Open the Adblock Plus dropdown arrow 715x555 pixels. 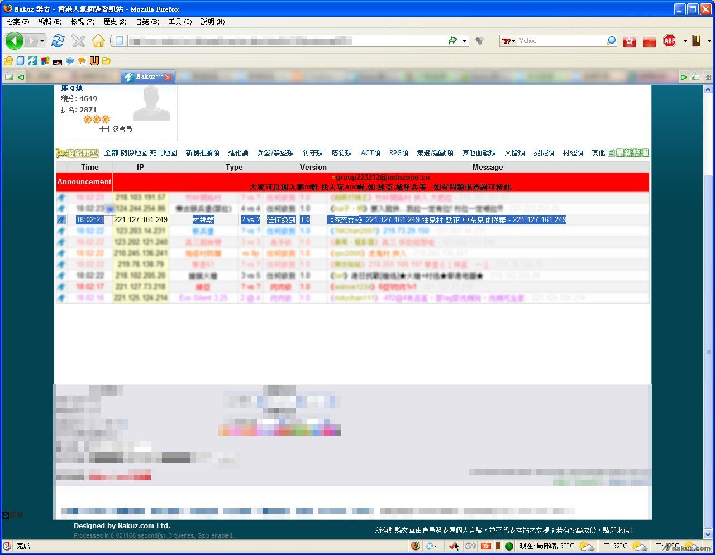click(x=685, y=41)
